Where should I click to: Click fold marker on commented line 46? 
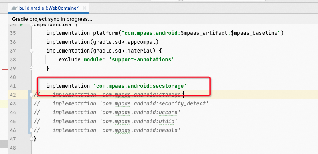(31, 130)
